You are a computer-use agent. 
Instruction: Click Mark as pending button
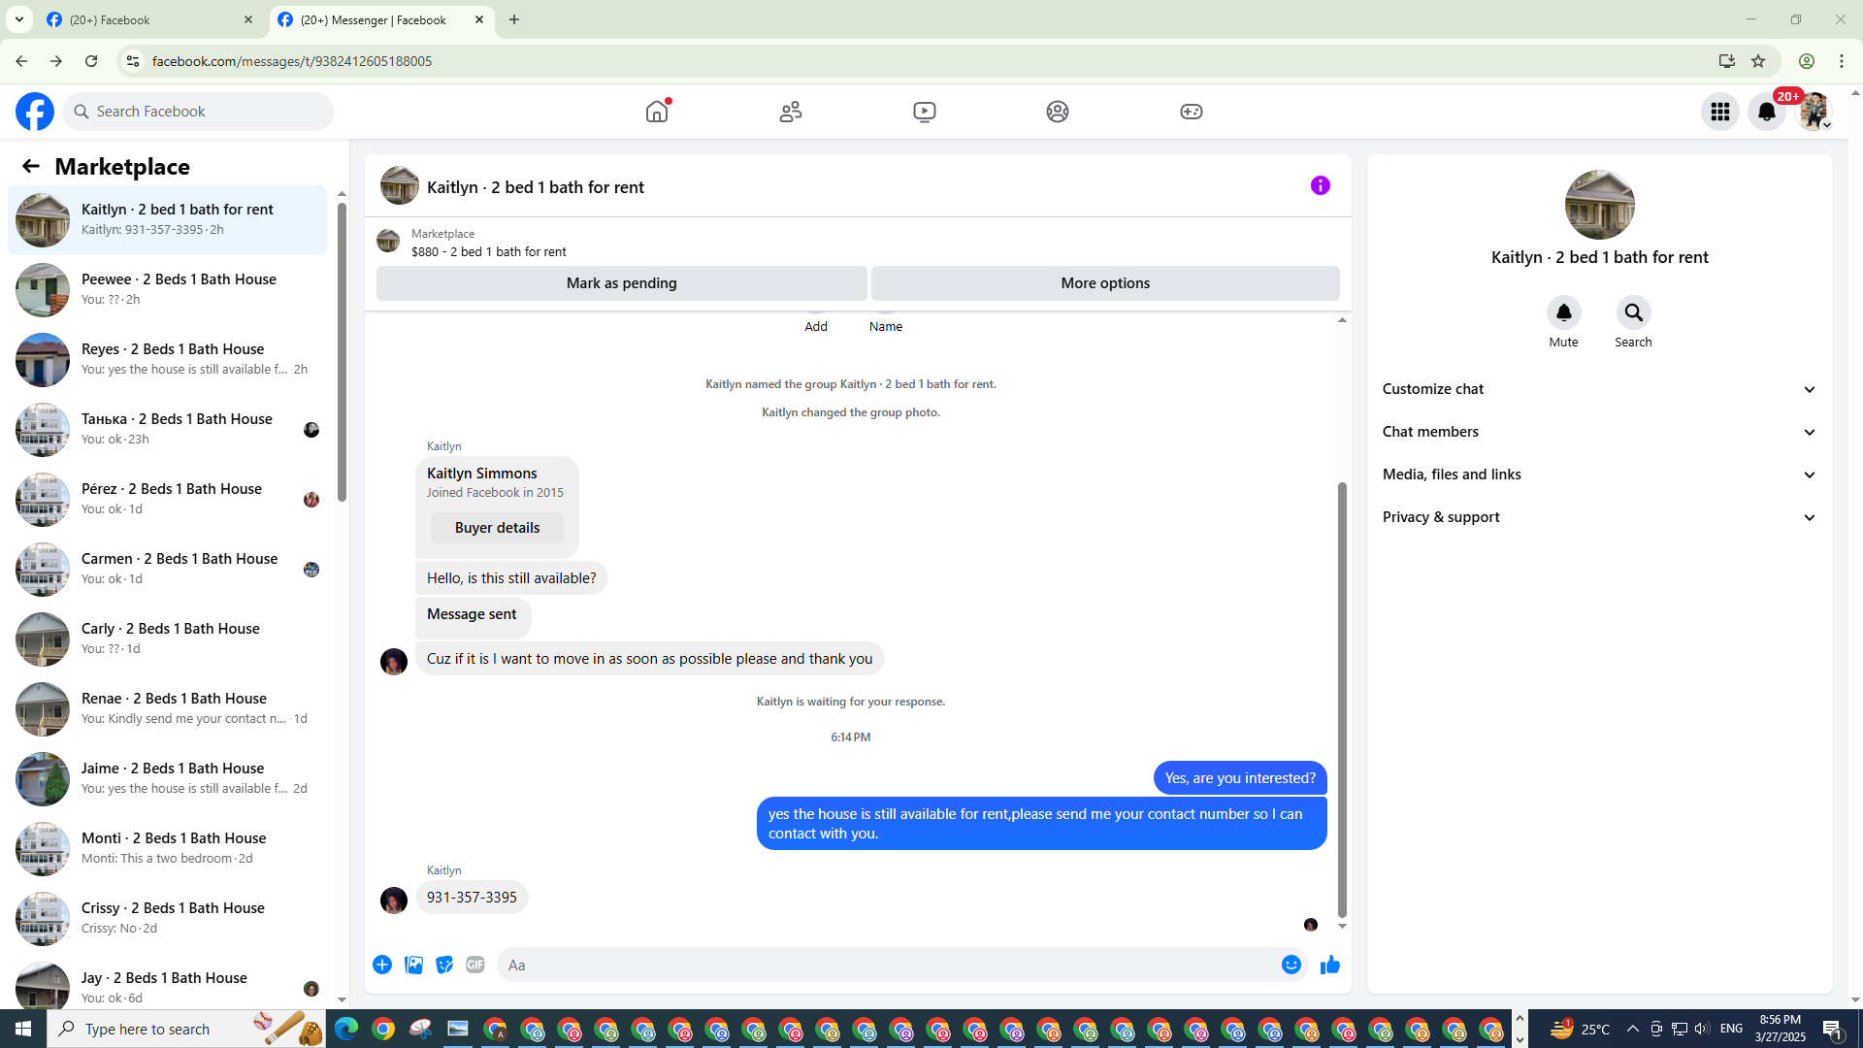pos(621,283)
